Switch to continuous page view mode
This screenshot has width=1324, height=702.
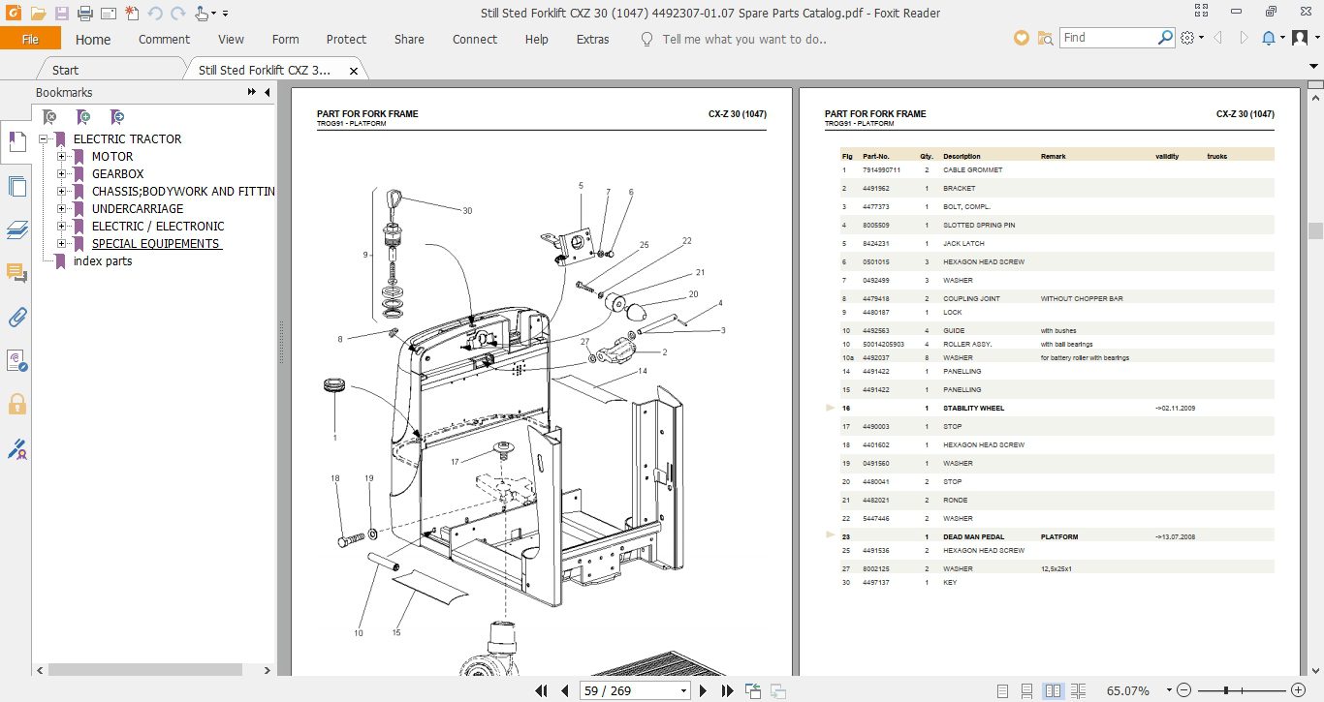[x=1027, y=690]
